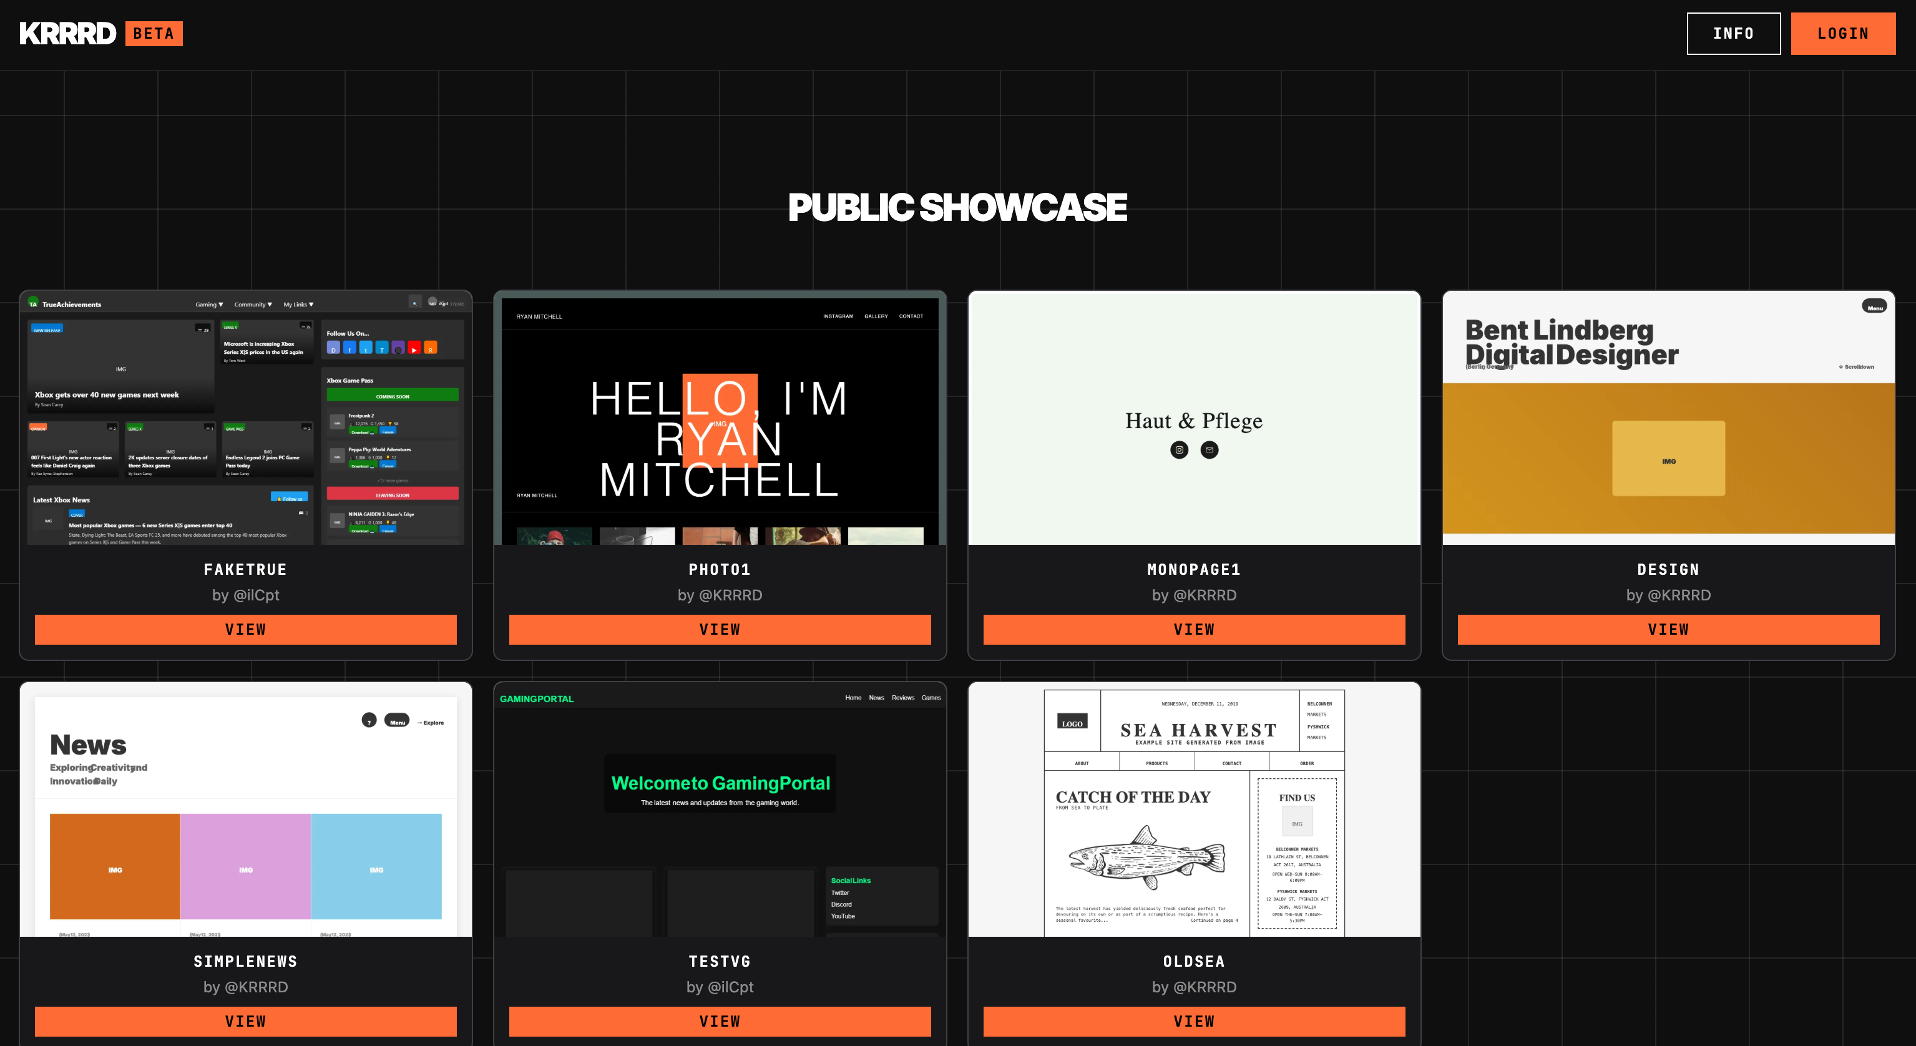View the OLDSEA showcase project

point(1194,1022)
